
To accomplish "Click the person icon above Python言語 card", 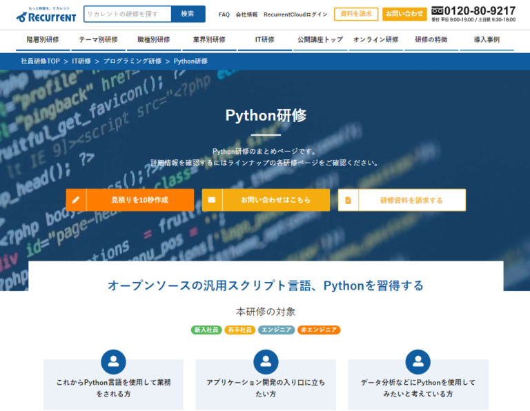I will point(113,361).
